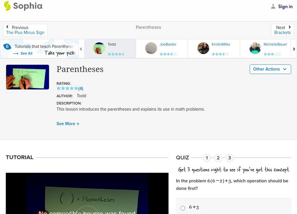Click MichelleBauer's star rating
This screenshot has height=214, width=297.
272,54
